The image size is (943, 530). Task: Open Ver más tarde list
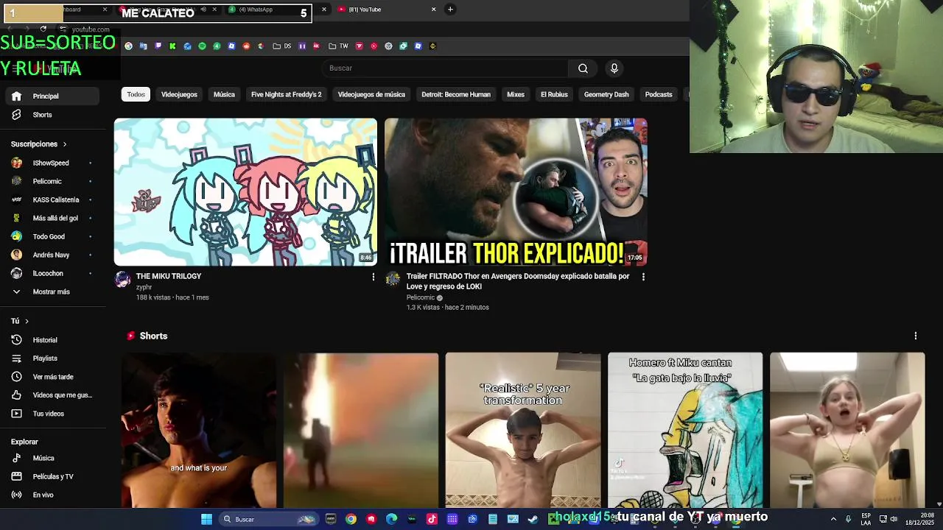point(51,377)
